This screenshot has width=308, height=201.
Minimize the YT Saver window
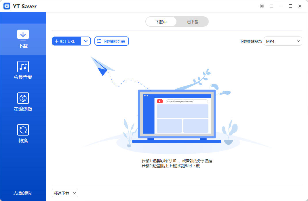pyautogui.click(x=281, y=6)
